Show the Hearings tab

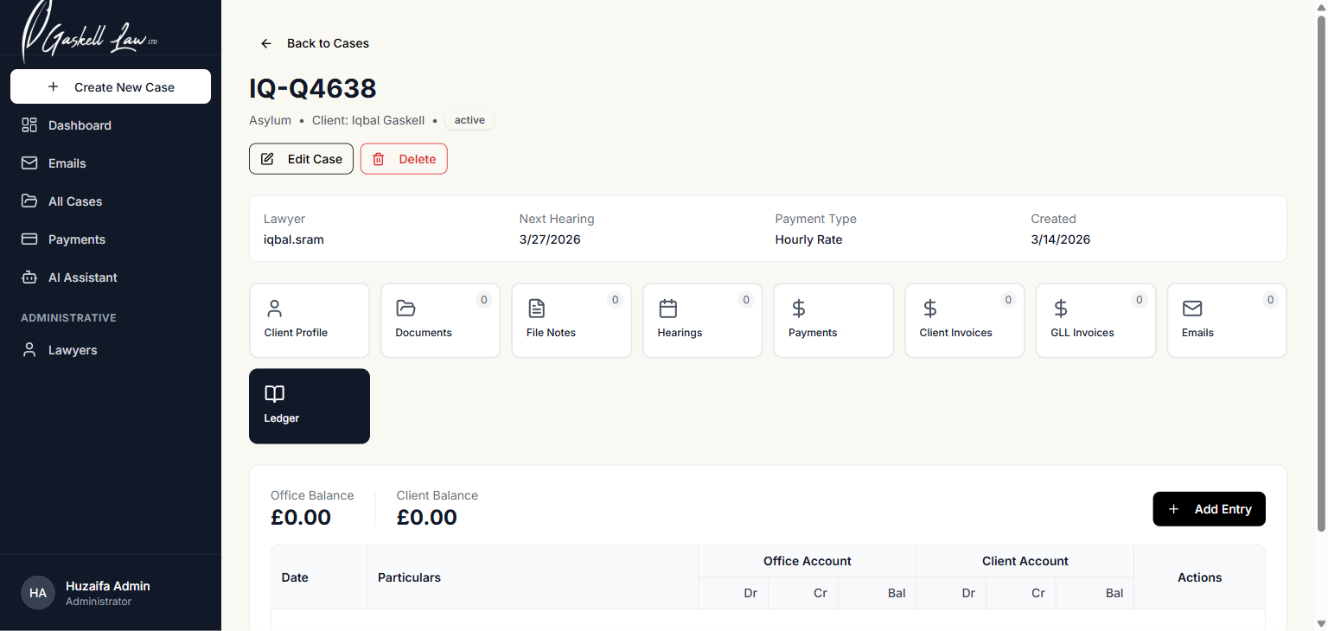pos(702,320)
